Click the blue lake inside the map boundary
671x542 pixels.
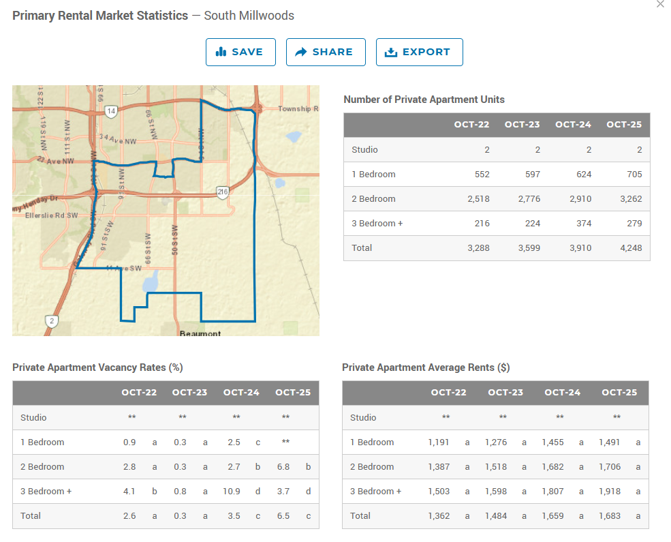point(151,280)
